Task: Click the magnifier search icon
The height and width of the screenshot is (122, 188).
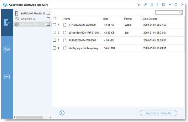Action: click(180, 13)
